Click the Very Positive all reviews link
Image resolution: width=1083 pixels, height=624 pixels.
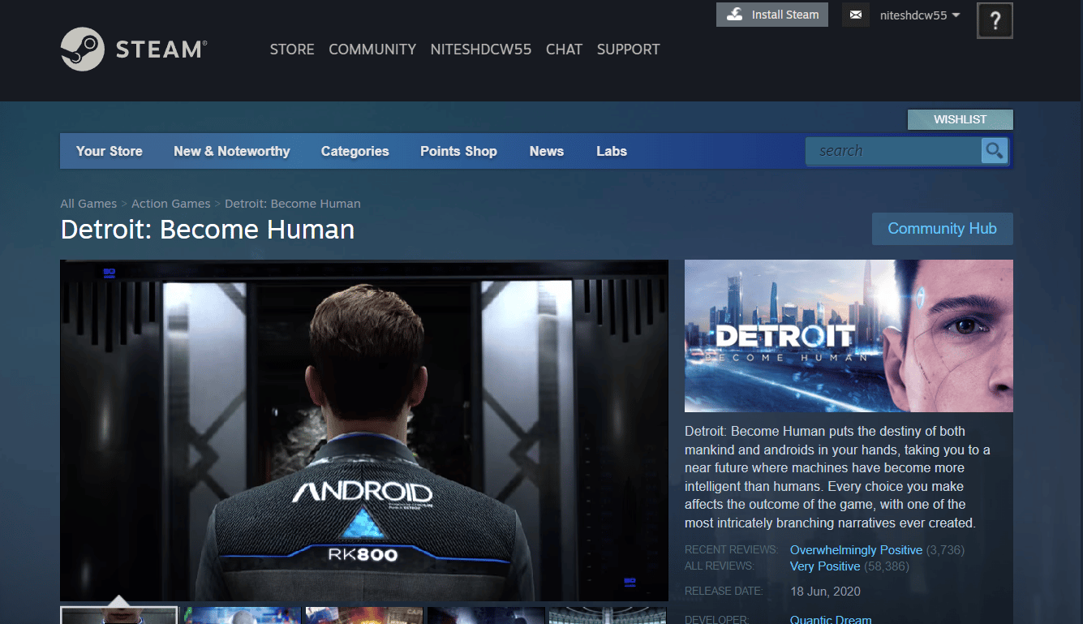click(825, 566)
